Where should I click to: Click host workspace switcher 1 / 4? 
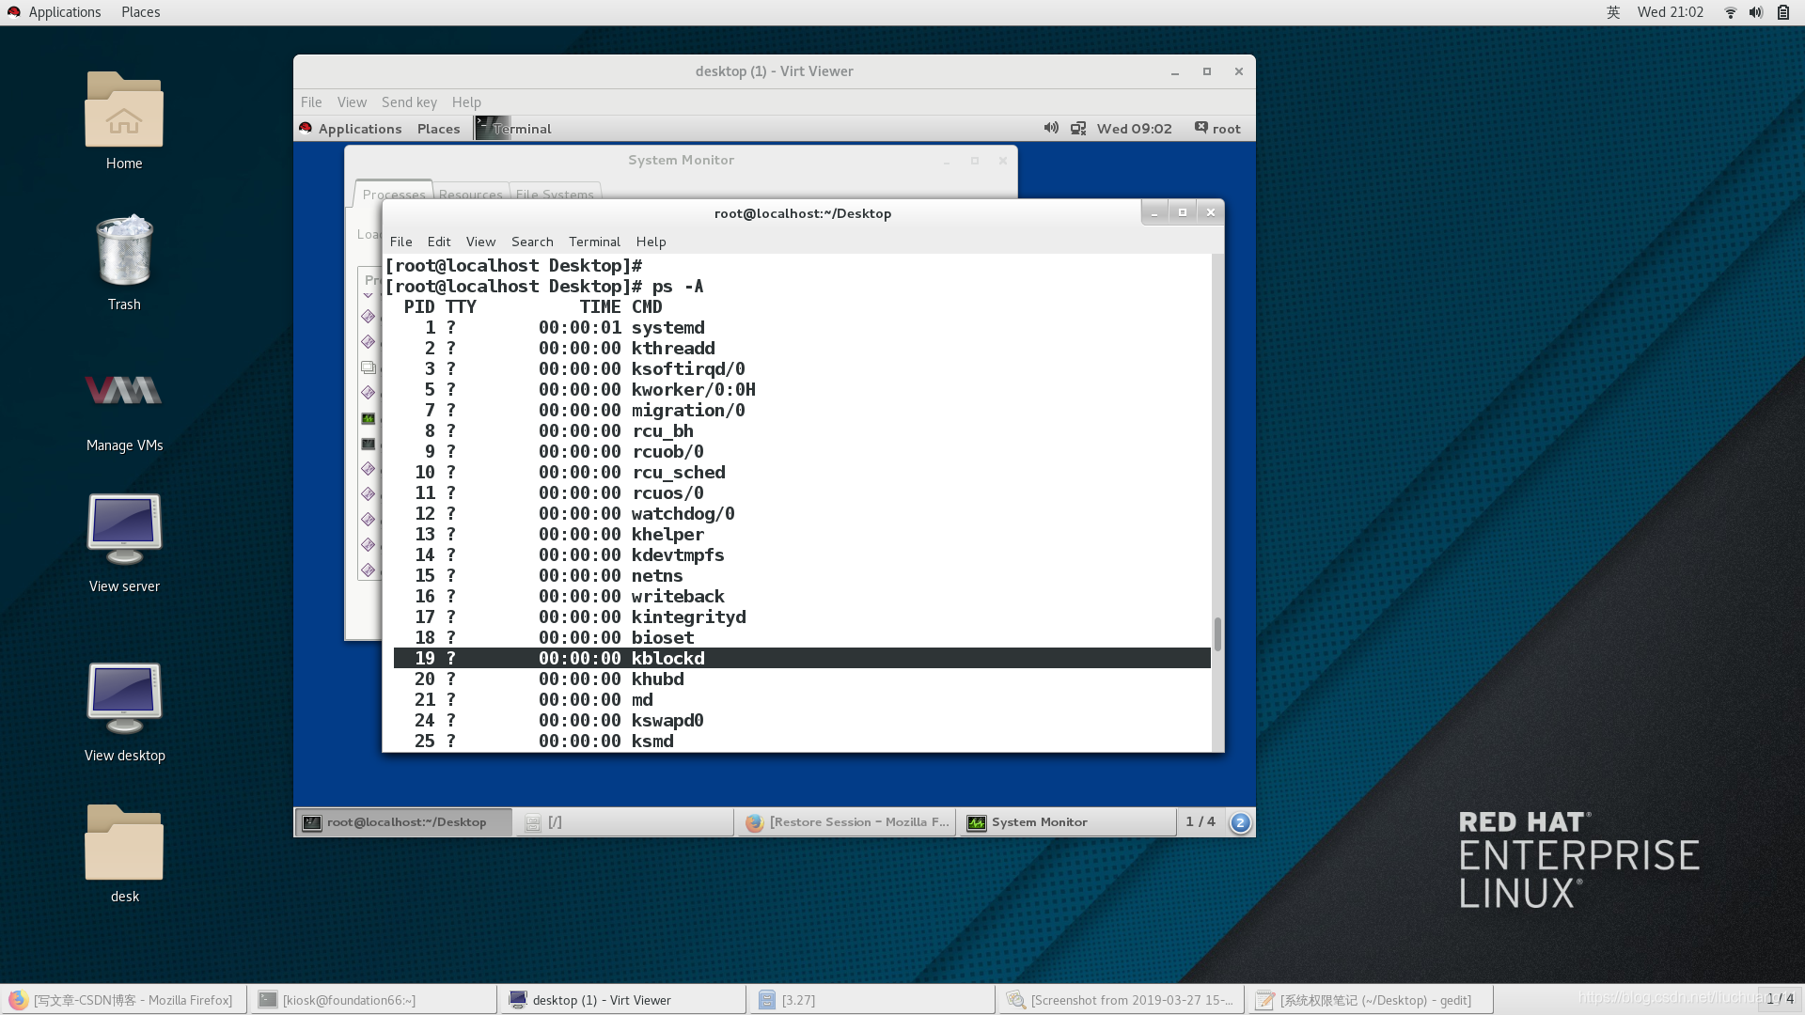pyautogui.click(x=1780, y=999)
